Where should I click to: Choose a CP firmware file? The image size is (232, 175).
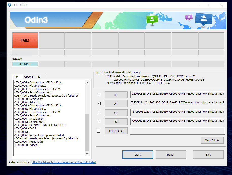point(116,113)
